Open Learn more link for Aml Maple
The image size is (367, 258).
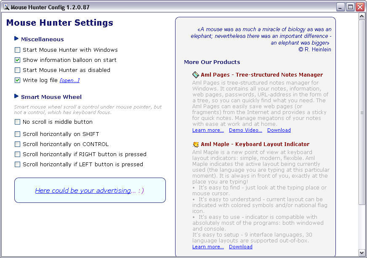tap(208, 247)
